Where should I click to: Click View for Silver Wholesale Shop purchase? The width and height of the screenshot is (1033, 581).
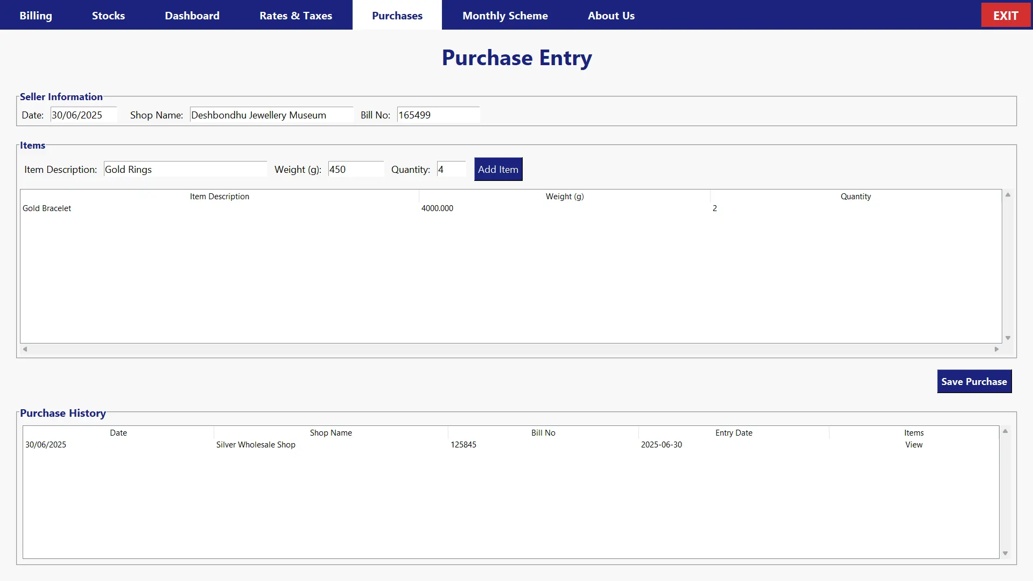point(913,445)
